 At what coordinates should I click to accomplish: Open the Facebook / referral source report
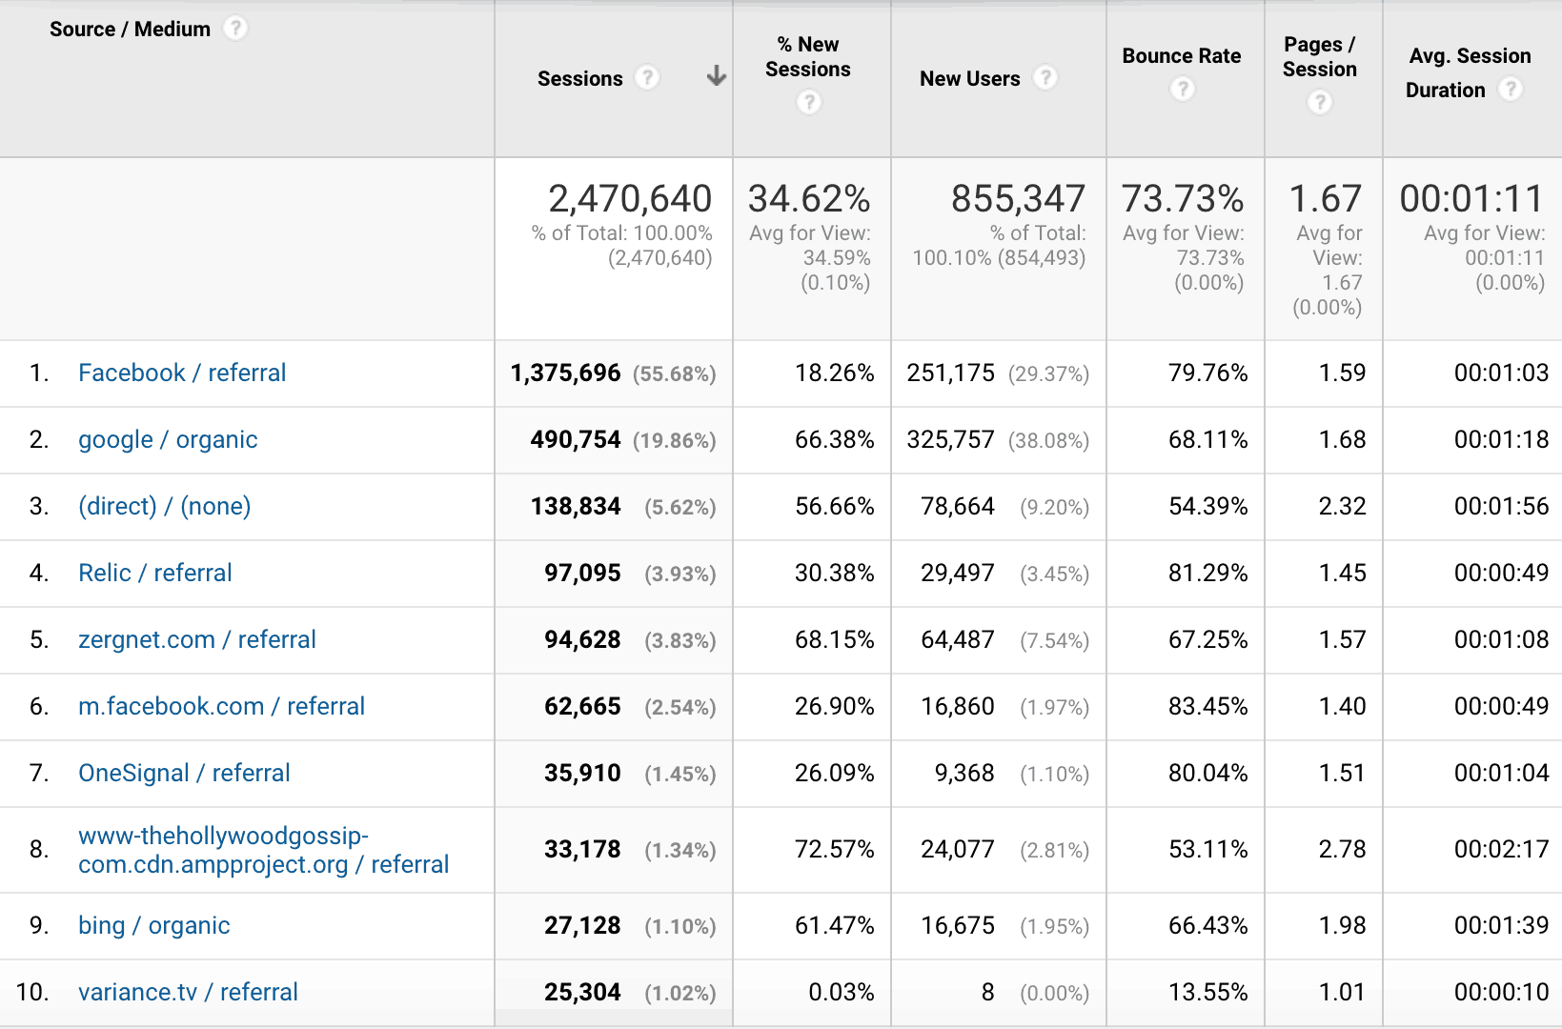pos(182,373)
